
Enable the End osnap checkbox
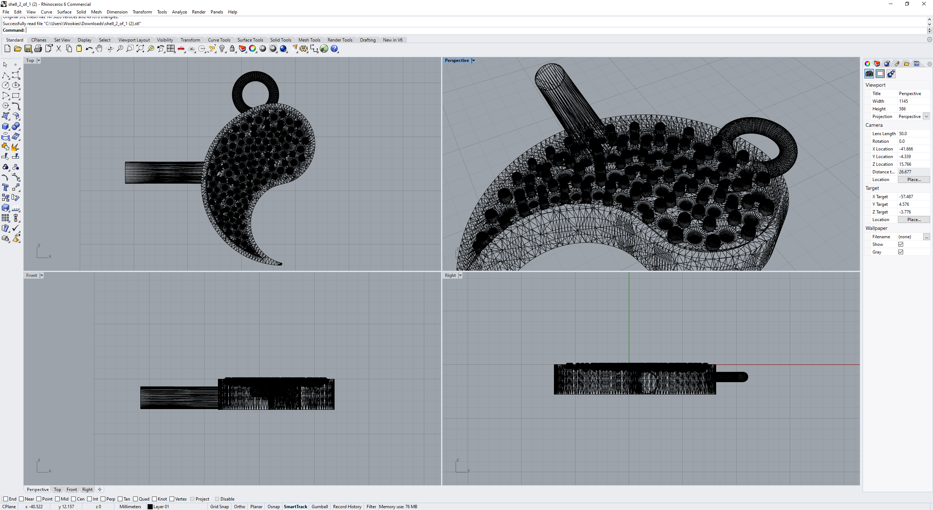(x=5, y=499)
